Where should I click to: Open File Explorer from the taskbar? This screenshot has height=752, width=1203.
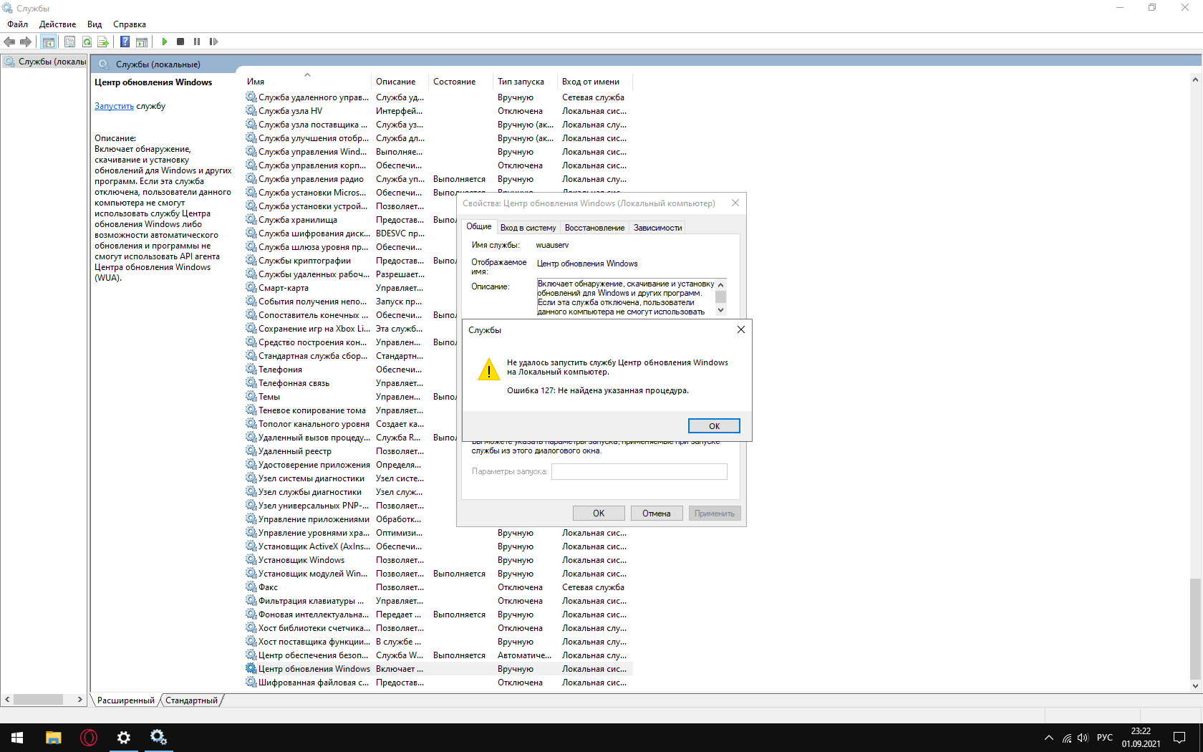54,738
